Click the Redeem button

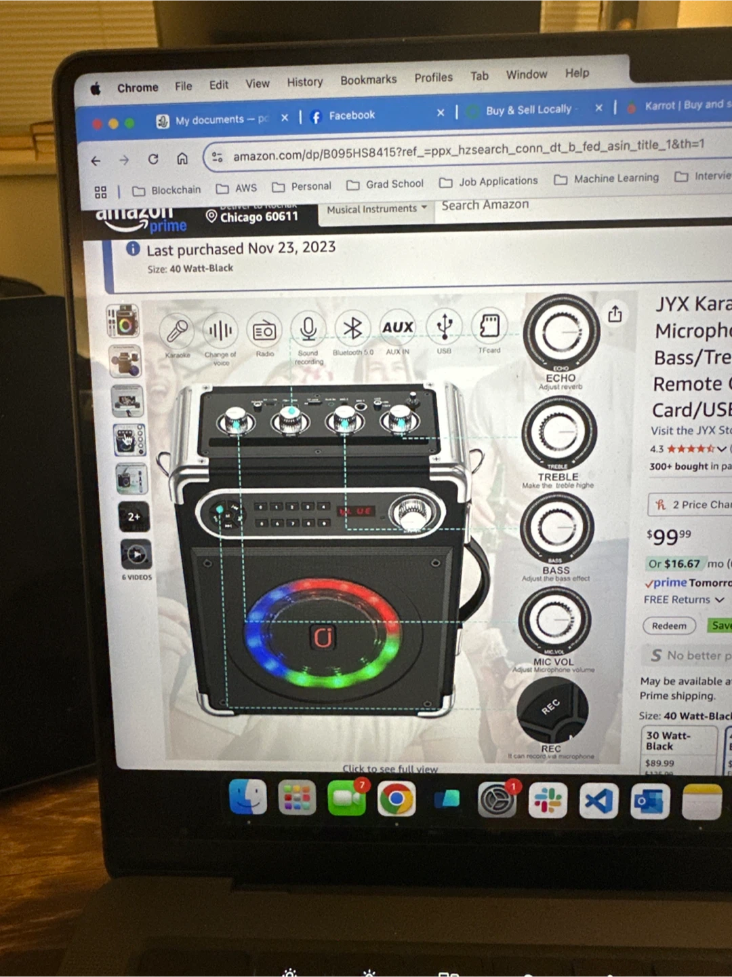[669, 626]
